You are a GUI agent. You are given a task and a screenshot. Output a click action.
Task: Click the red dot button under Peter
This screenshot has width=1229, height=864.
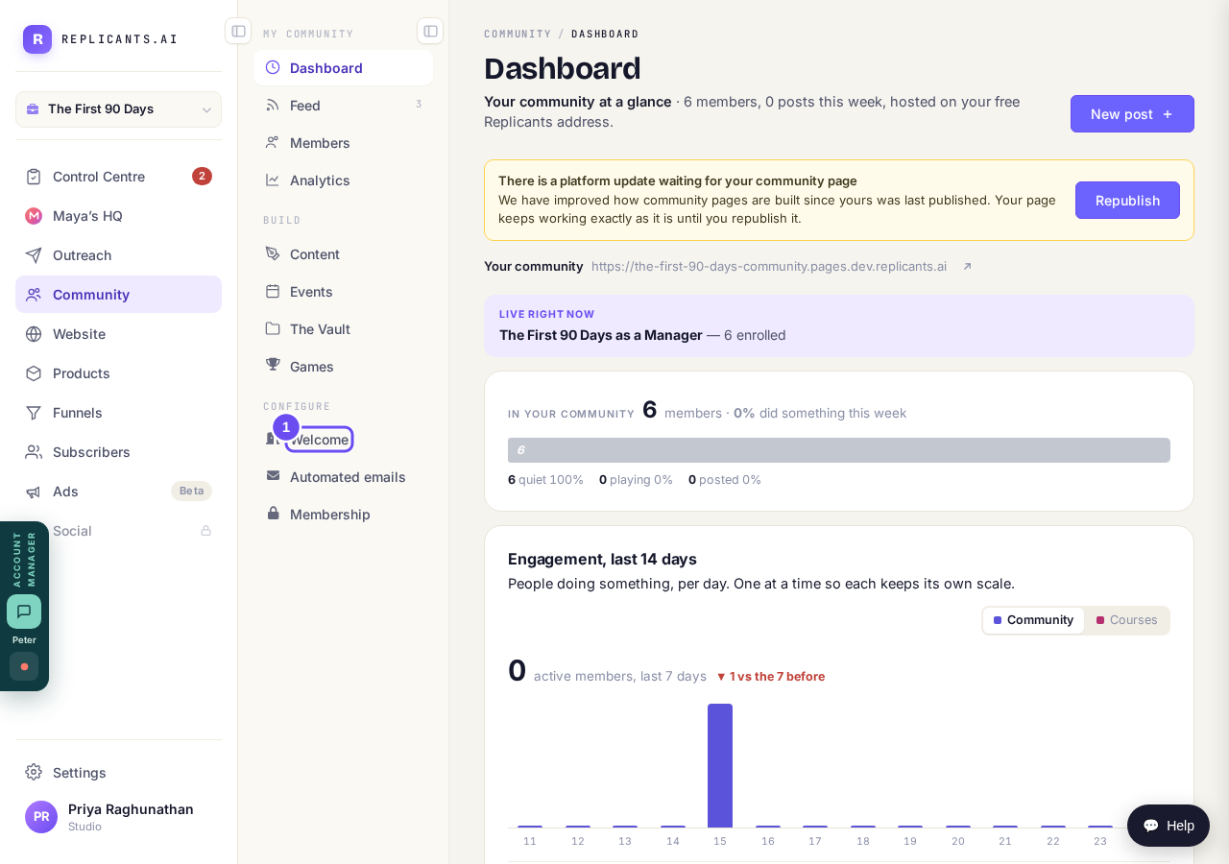click(x=24, y=666)
